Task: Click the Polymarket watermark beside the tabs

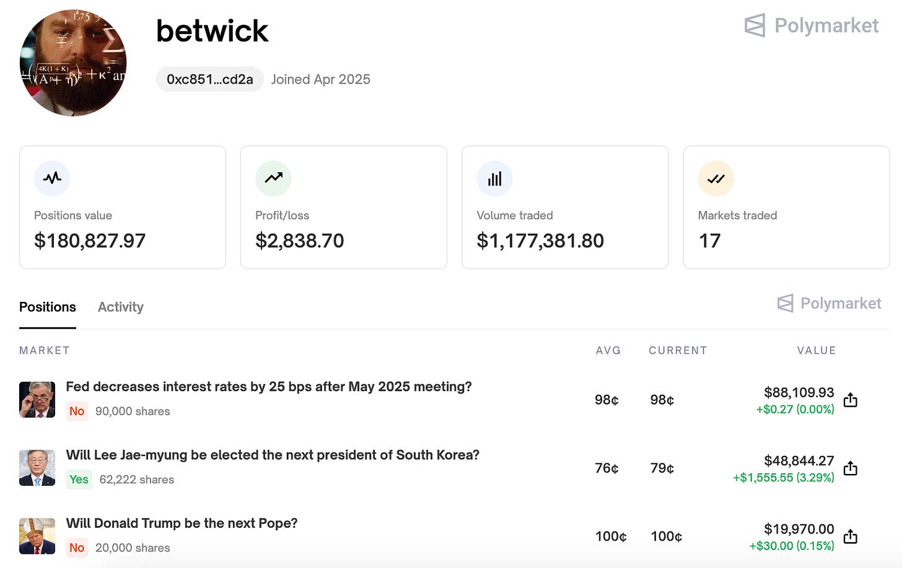Action: point(829,303)
